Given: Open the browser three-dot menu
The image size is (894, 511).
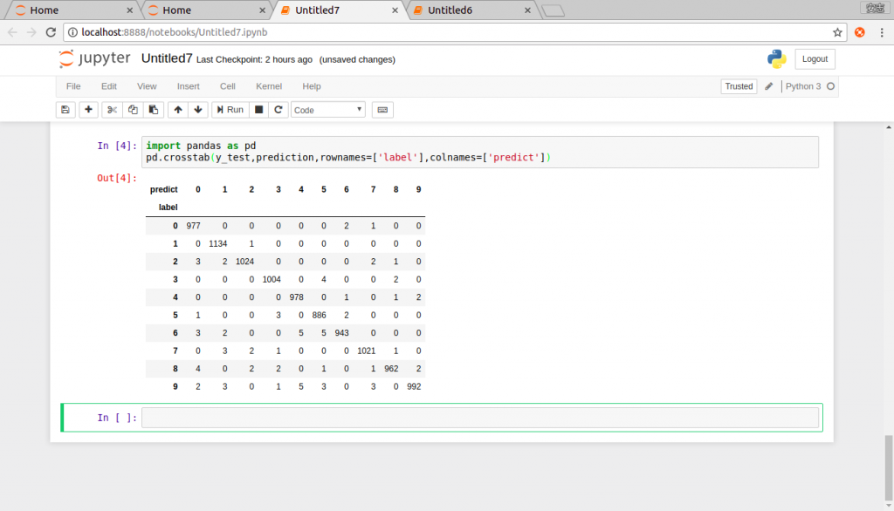Looking at the screenshot, I should [882, 32].
